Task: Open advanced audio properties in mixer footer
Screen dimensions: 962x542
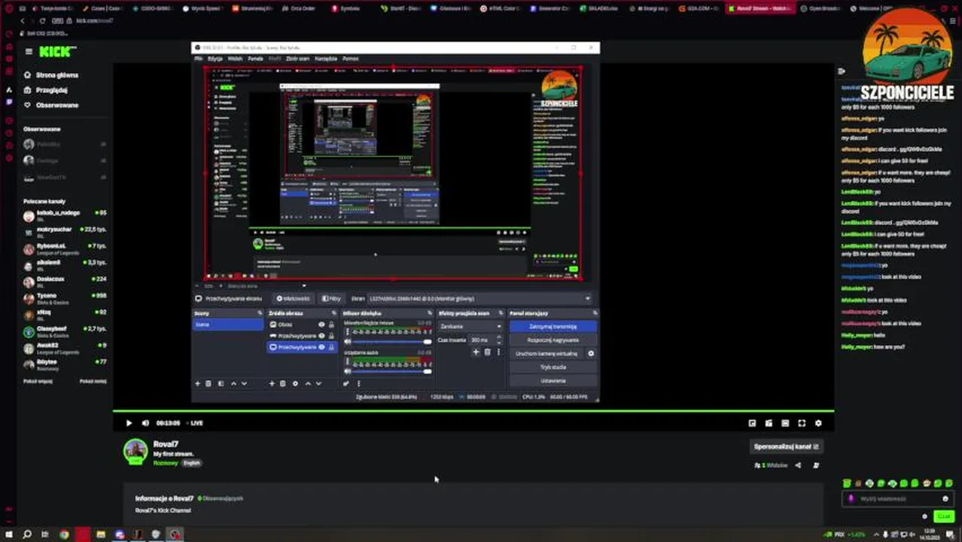Action: coord(347,384)
